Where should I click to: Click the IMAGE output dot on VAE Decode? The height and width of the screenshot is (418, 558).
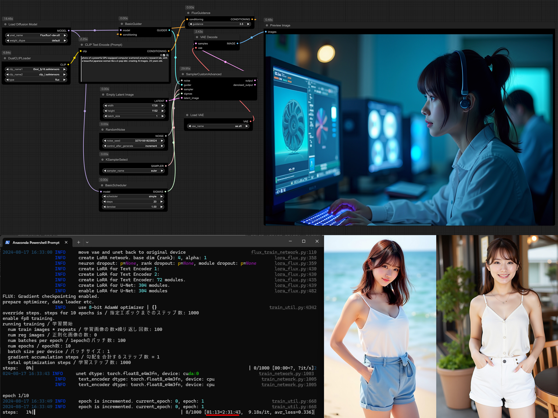(x=237, y=44)
